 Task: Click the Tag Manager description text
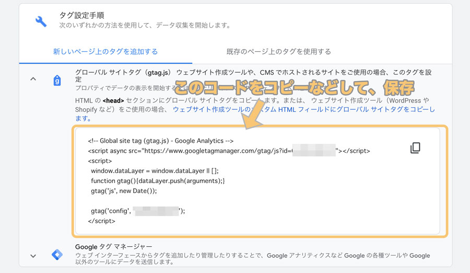click(x=252, y=258)
